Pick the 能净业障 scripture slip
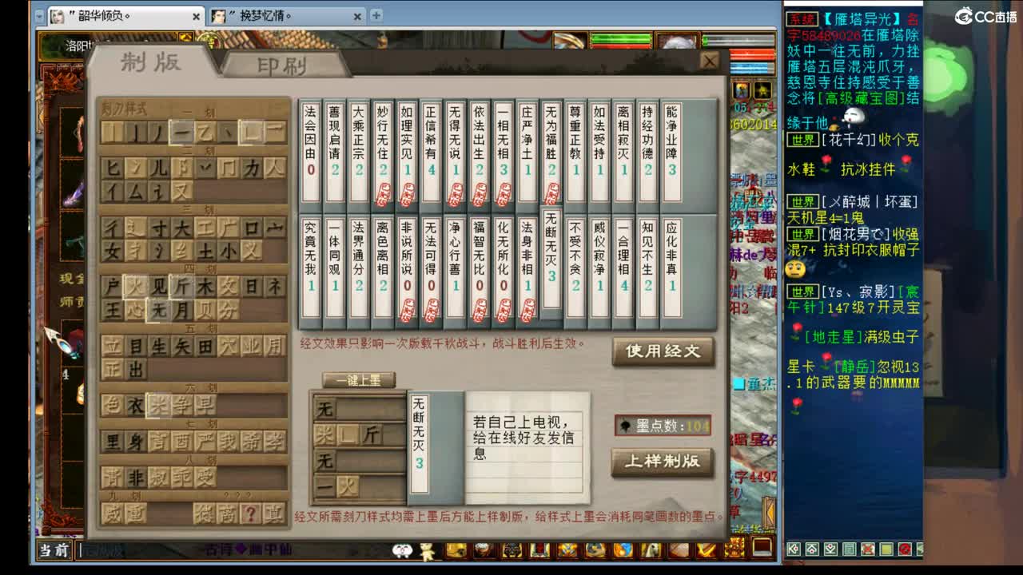This screenshot has width=1023, height=575. click(x=671, y=152)
